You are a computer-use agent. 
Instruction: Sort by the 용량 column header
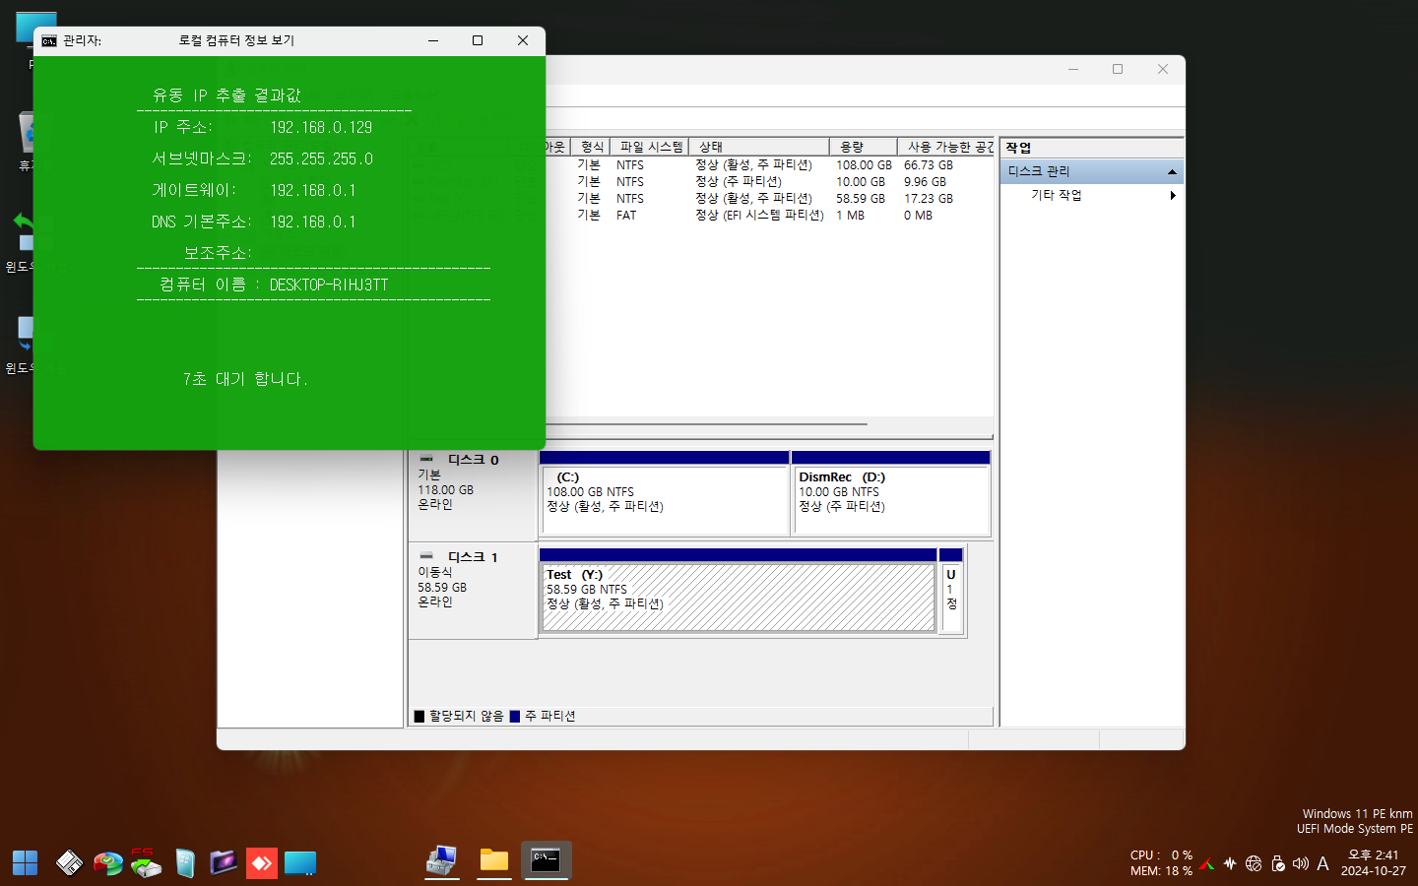point(864,147)
